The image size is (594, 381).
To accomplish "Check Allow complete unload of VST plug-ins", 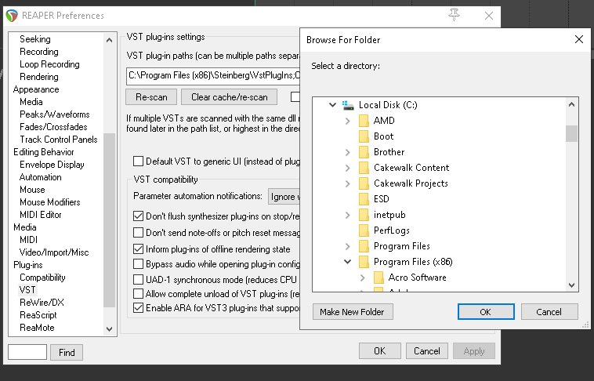I will 138,294.
